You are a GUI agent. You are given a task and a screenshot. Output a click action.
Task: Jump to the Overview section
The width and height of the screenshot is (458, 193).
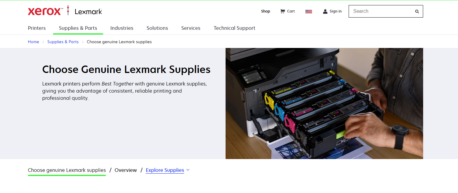(x=126, y=170)
